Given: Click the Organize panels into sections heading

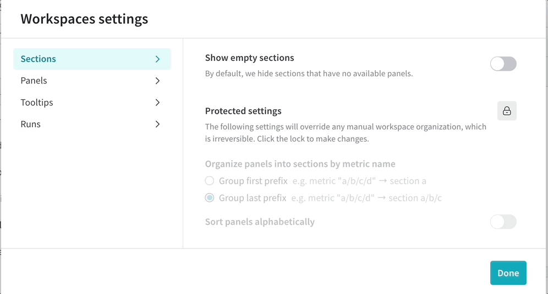Looking at the screenshot, I should pyautogui.click(x=300, y=164).
